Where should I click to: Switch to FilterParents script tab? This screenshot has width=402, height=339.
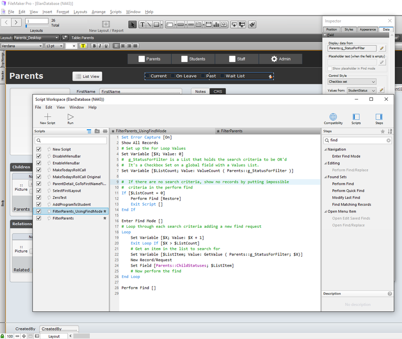pos(268,131)
